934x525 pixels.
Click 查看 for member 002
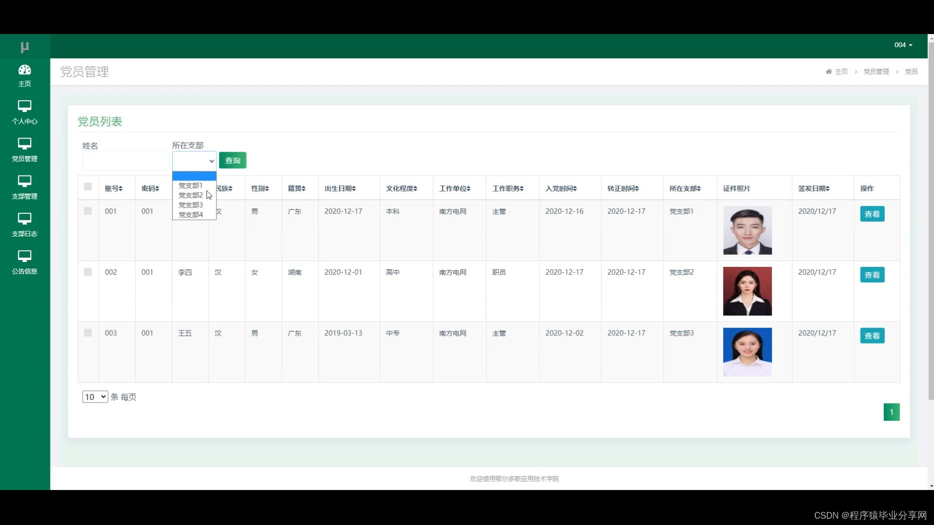click(872, 275)
